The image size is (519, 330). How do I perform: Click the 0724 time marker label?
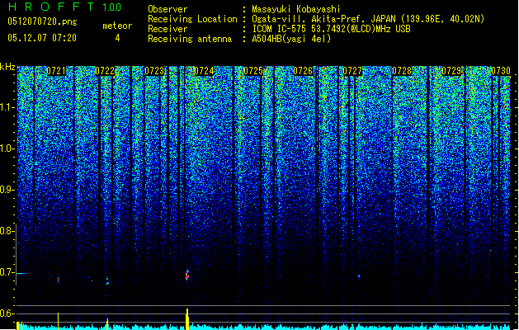pos(204,71)
